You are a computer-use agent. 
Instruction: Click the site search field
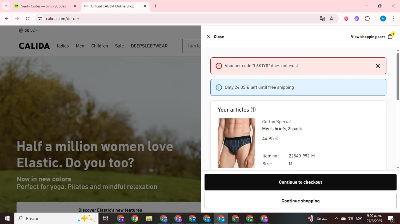(192, 46)
